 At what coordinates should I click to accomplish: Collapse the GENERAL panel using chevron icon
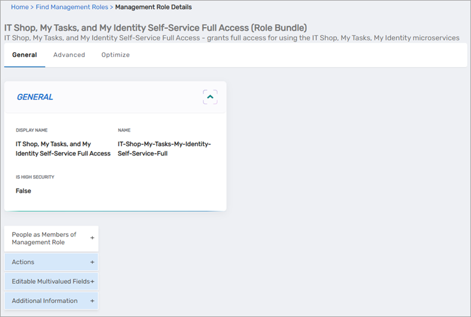point(210,97)
